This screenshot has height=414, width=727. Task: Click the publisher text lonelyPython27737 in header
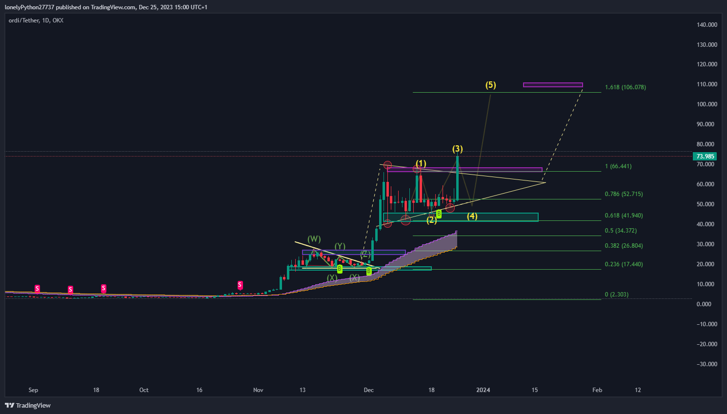coord(29,7)
